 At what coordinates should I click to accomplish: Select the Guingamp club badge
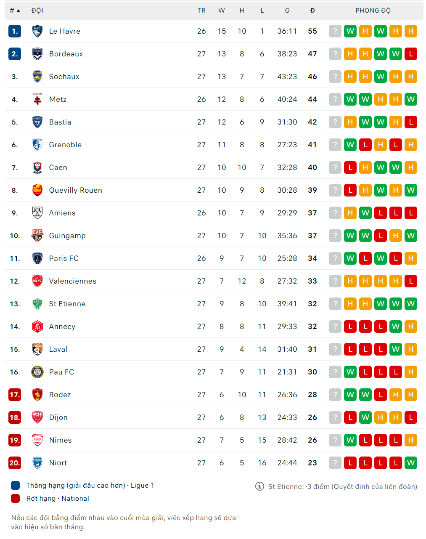point(37,236)
